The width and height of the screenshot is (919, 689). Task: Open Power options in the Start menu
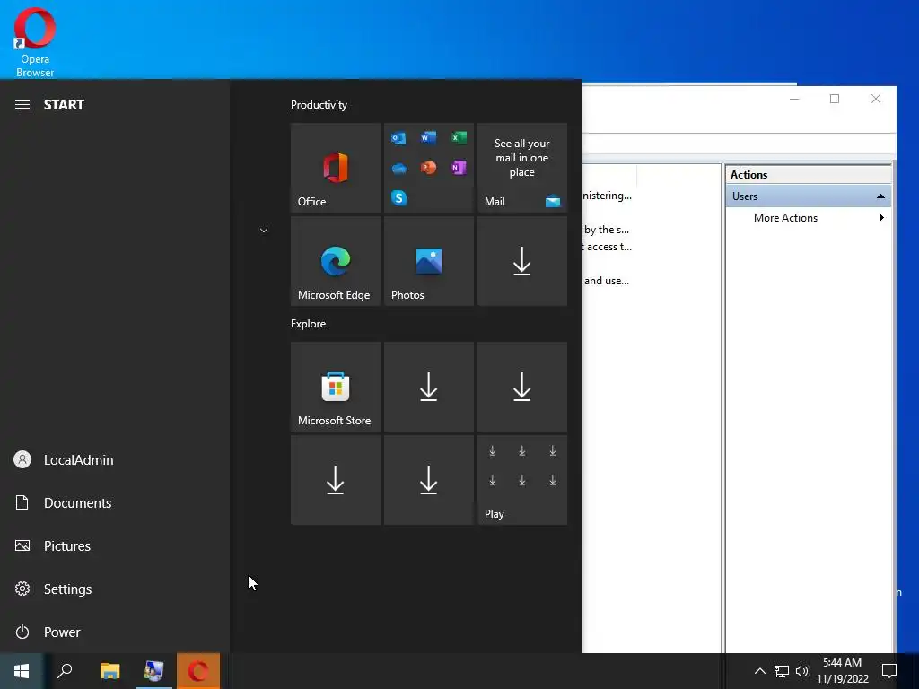[x=115, y=632]
